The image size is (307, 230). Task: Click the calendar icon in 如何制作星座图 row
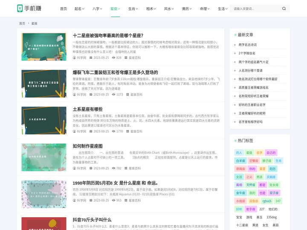[91, 168]
